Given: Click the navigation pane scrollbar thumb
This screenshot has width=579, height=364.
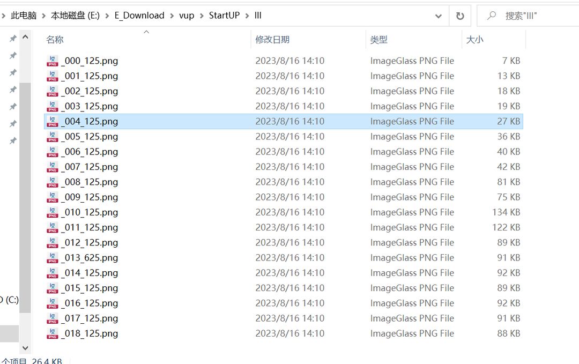Looking at the screenshot, I should click(25, 198).
